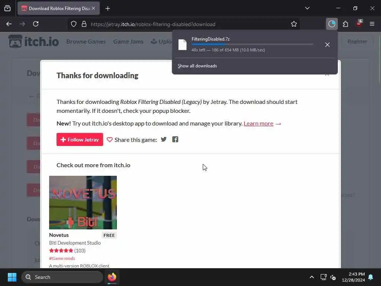The height and width of the screenshot is (286, 381).
Task: Click the itch.io logo
Action: coord(33,41)
